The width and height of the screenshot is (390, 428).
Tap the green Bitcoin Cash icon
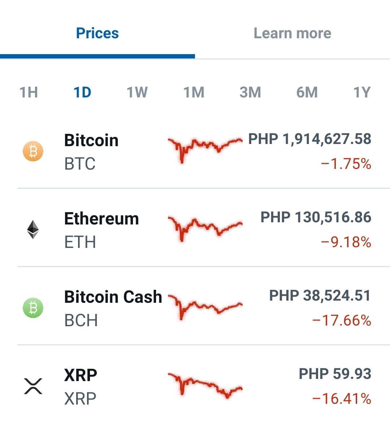(x=33, y=307)
